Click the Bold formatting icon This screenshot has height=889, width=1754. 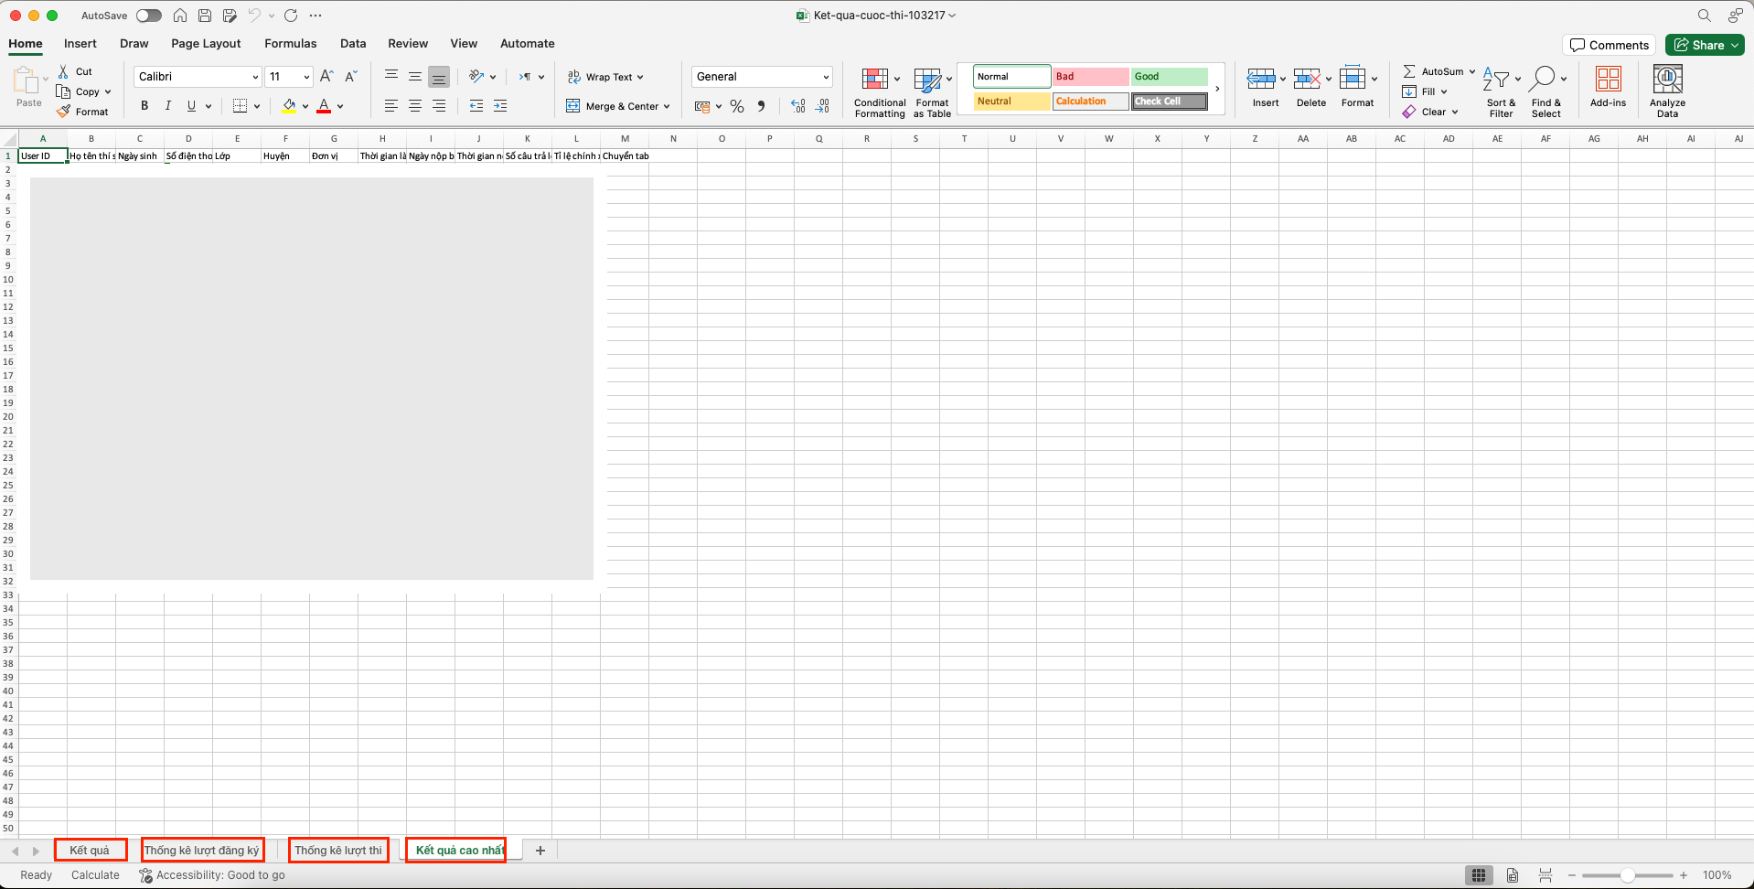(144, 106)
